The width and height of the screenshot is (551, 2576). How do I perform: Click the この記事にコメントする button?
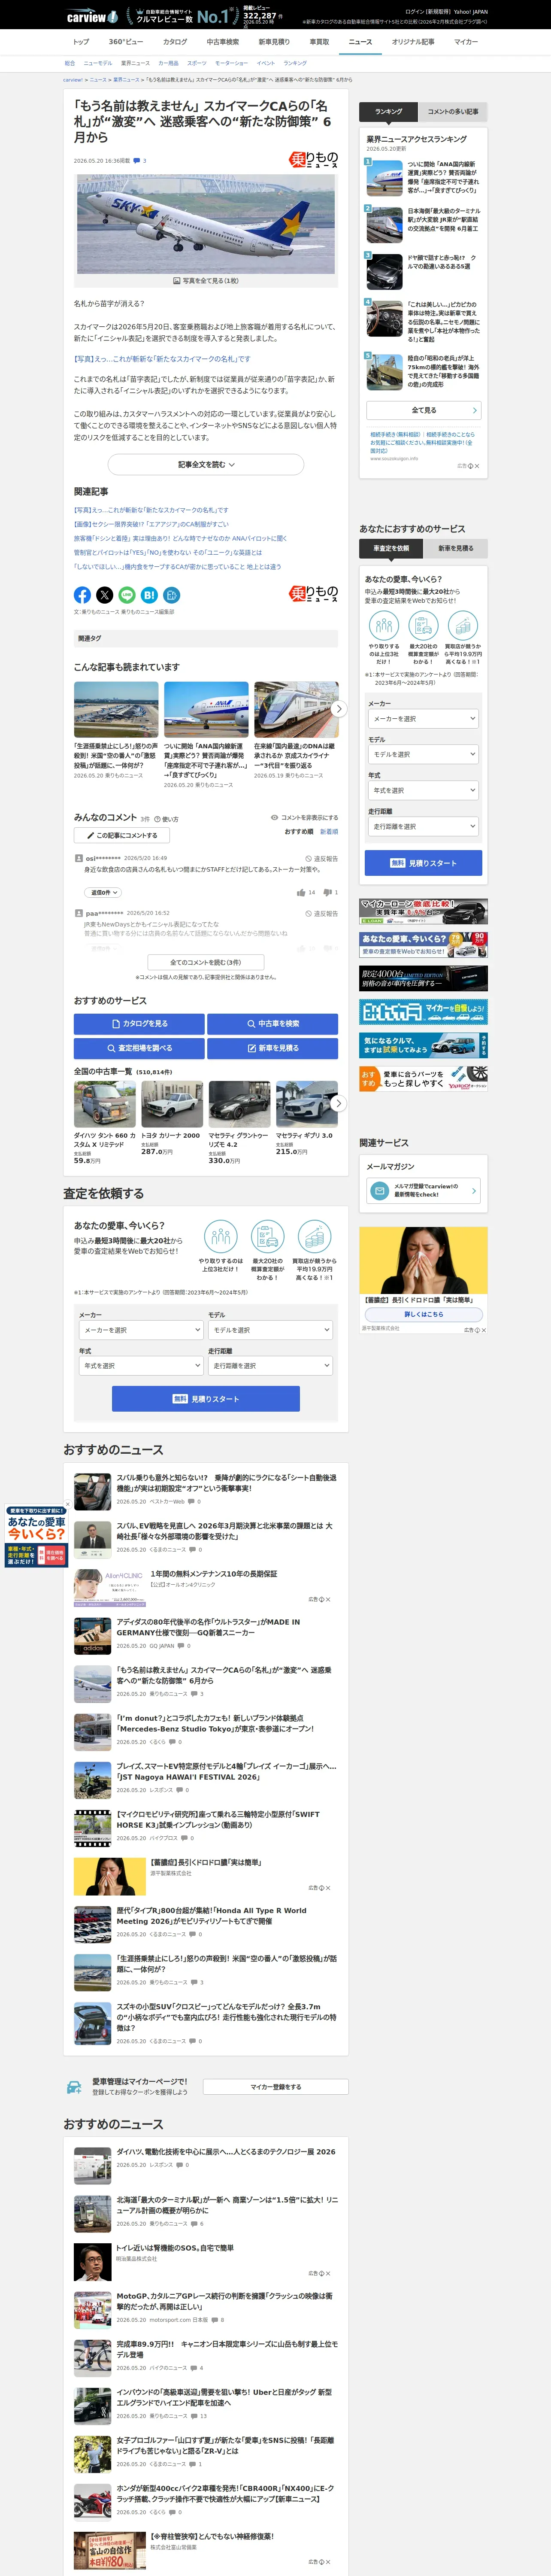tap(122, 835)
